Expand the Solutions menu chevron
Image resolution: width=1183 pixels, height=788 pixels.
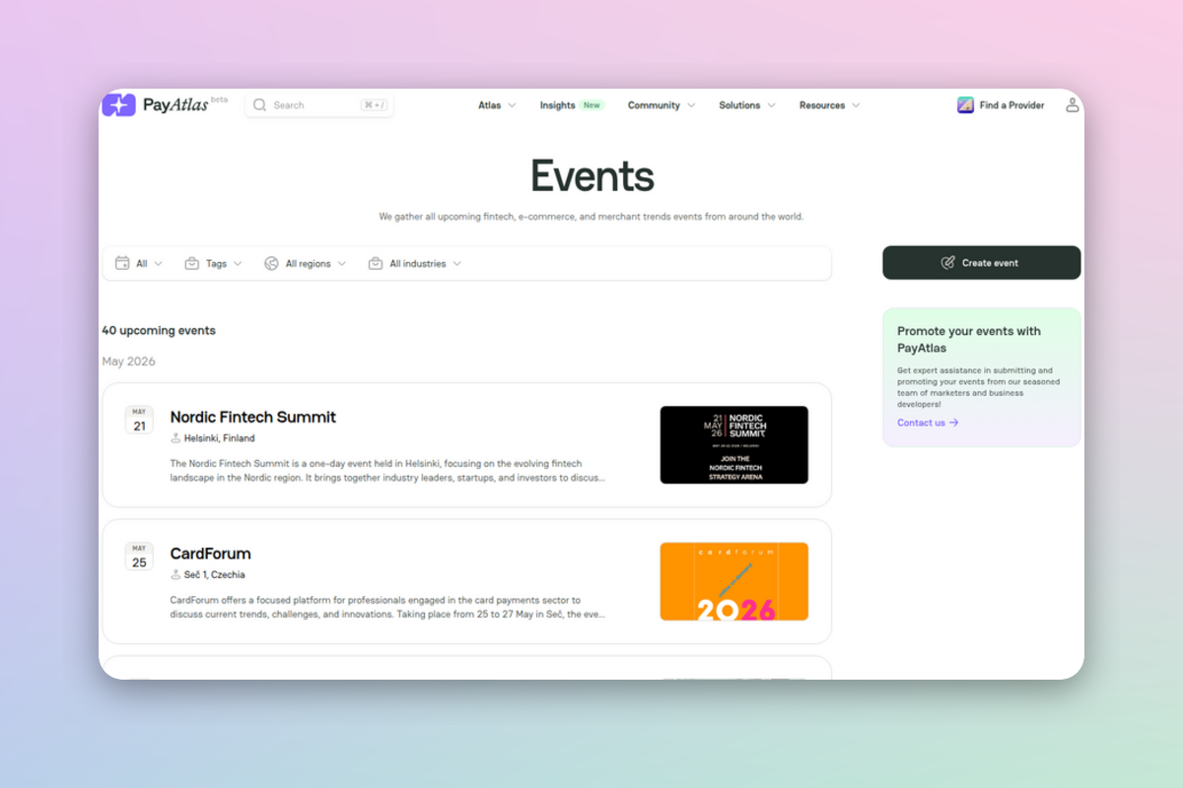771,105
